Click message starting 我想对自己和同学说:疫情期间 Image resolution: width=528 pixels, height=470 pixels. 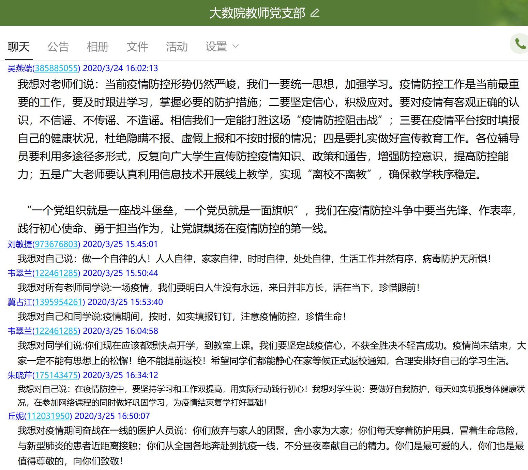pyautogui.click(x=182, y=317)
